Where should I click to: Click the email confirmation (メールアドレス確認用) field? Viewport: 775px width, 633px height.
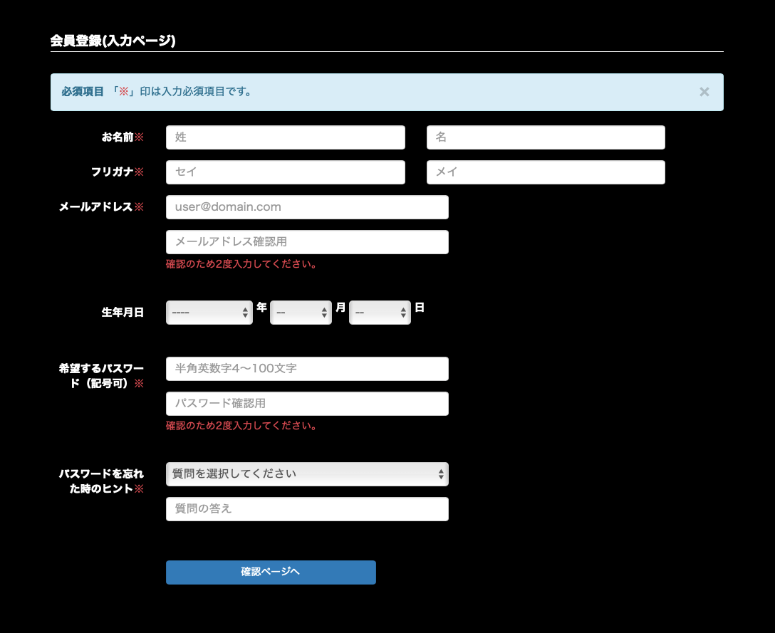307,242
